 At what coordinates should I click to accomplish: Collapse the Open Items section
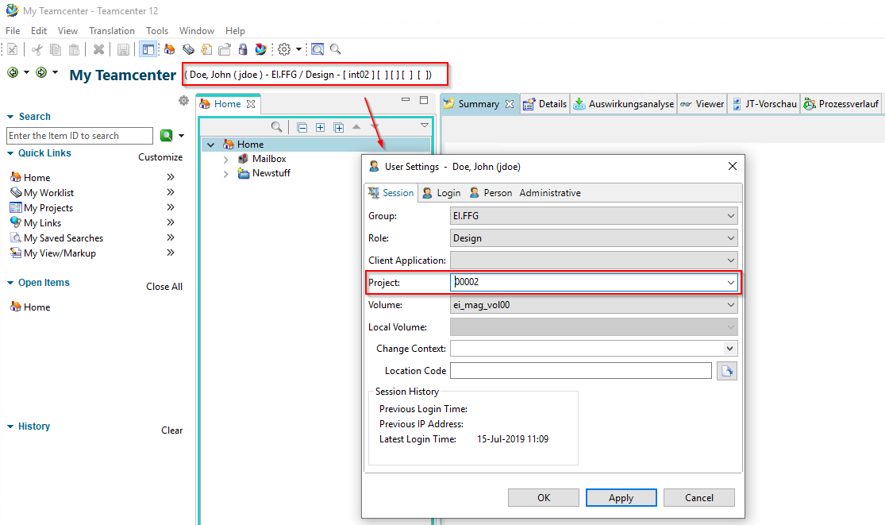11,283
